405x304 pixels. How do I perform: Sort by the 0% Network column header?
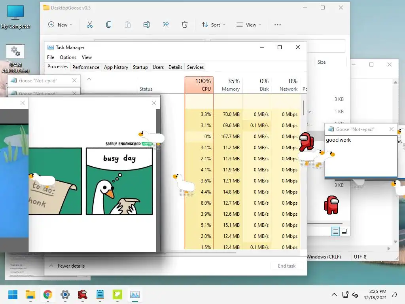coord(286,85)
